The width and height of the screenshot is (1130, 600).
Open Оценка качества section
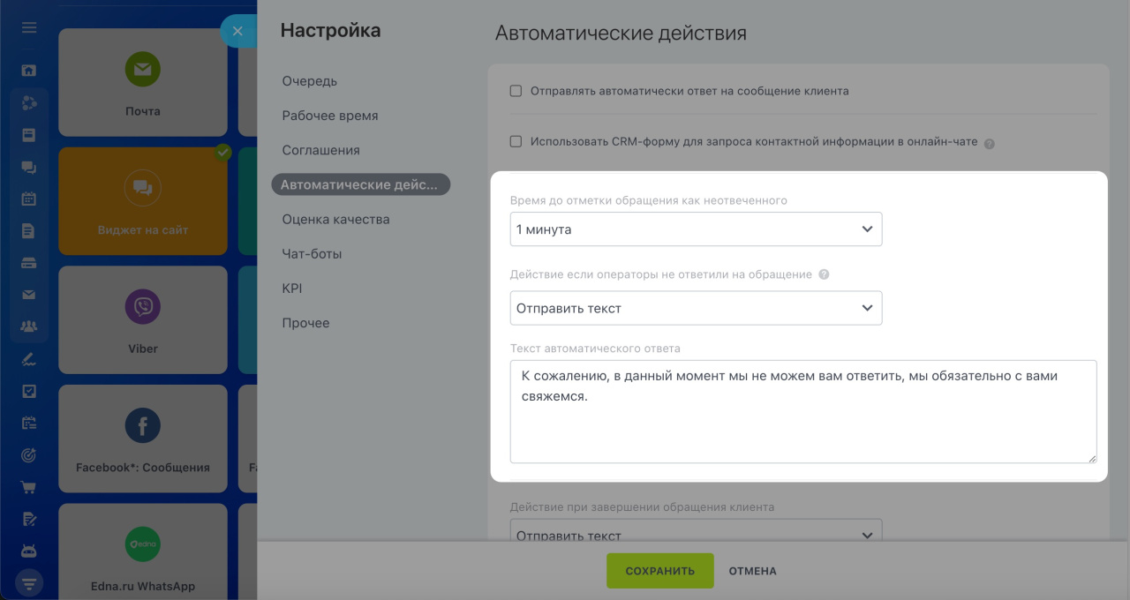click(335, 219)
